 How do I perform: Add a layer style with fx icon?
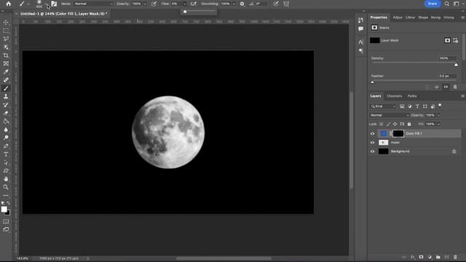point(413,257)
